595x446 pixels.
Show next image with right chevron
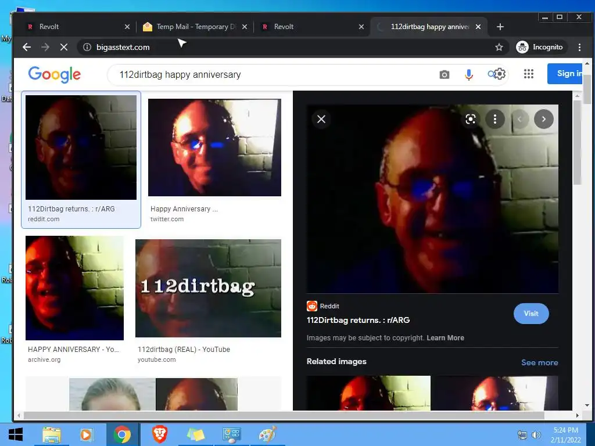click(544, 119)
